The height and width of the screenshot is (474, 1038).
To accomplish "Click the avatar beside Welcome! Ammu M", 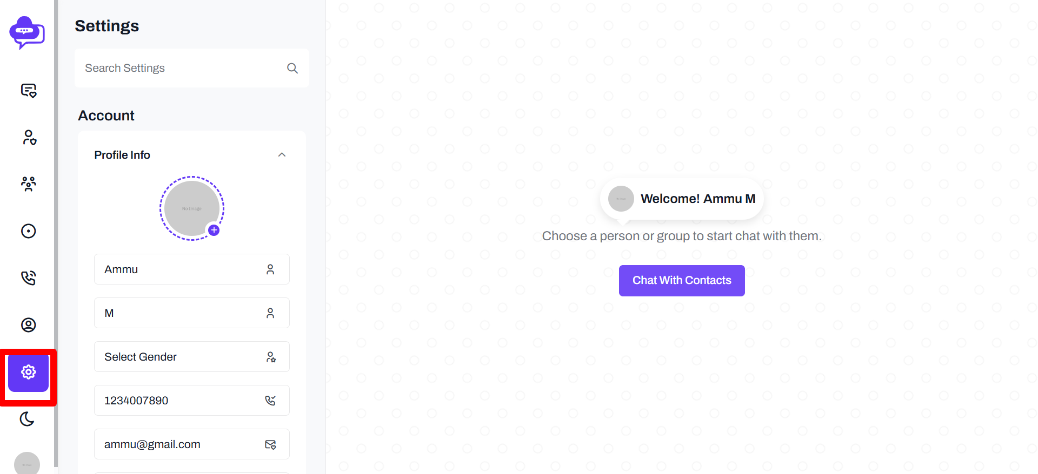I will [621, 199].
